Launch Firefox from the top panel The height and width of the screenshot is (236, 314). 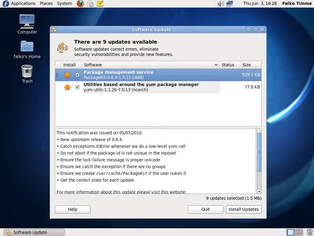pyautogui.click(x=80, y=4)
